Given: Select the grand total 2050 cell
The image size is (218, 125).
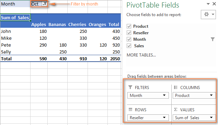Looking at the screenshot, I should pyautogui.click(x=115, y=59).
